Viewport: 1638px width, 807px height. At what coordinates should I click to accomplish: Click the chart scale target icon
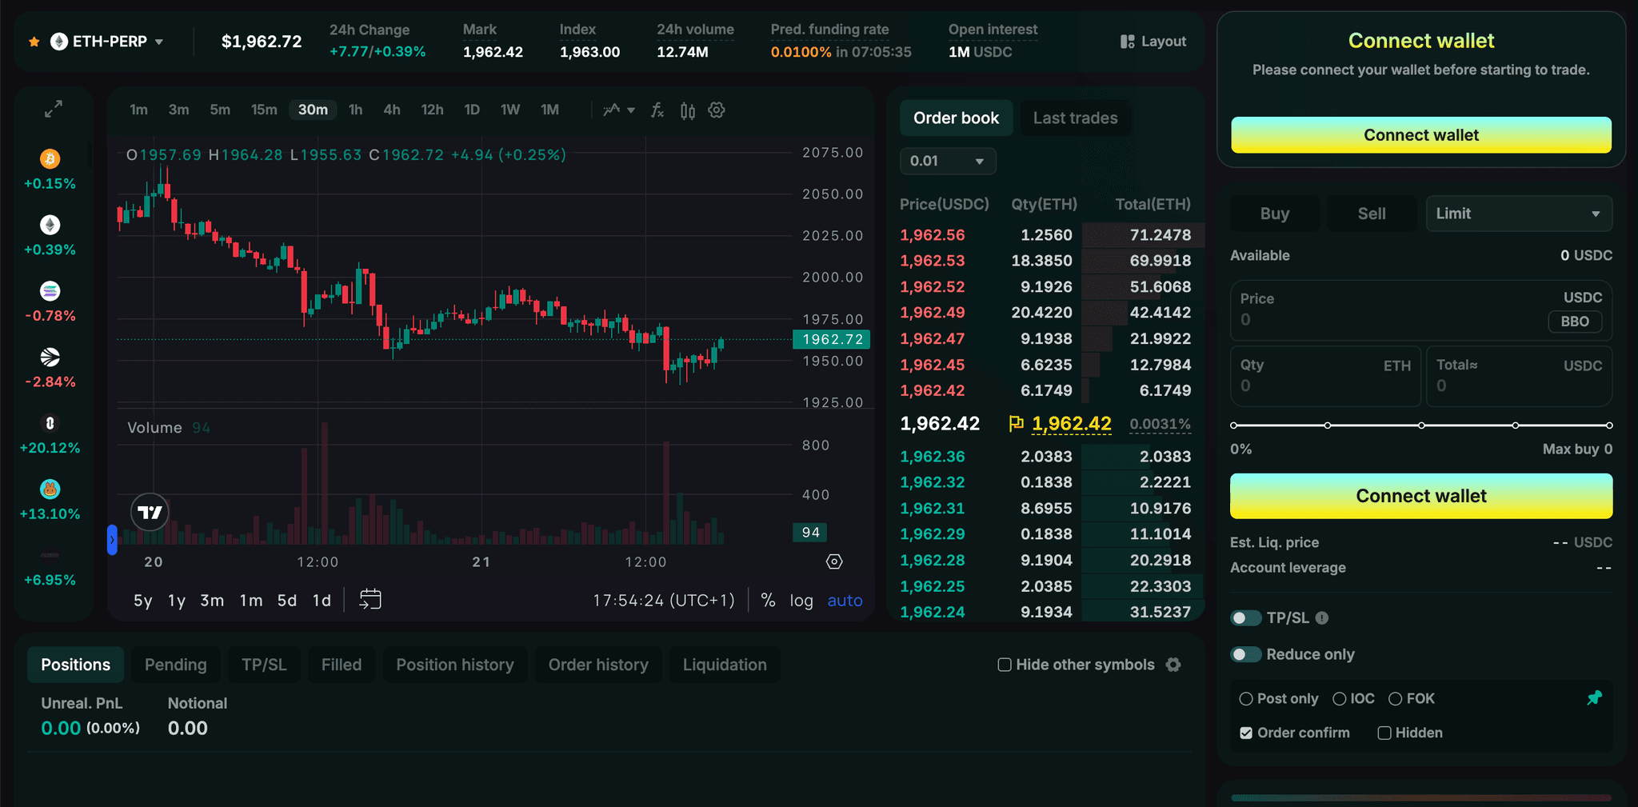click(x=834, y=561)
